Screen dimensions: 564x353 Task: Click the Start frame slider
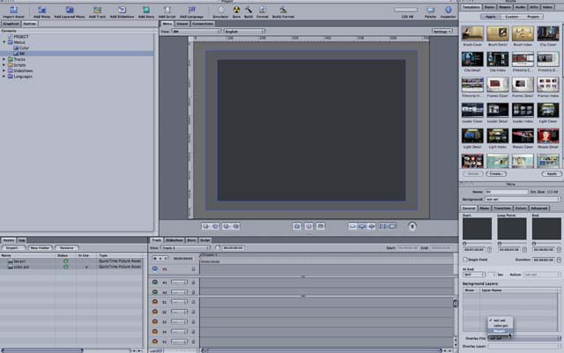click(x=477, y=244)
